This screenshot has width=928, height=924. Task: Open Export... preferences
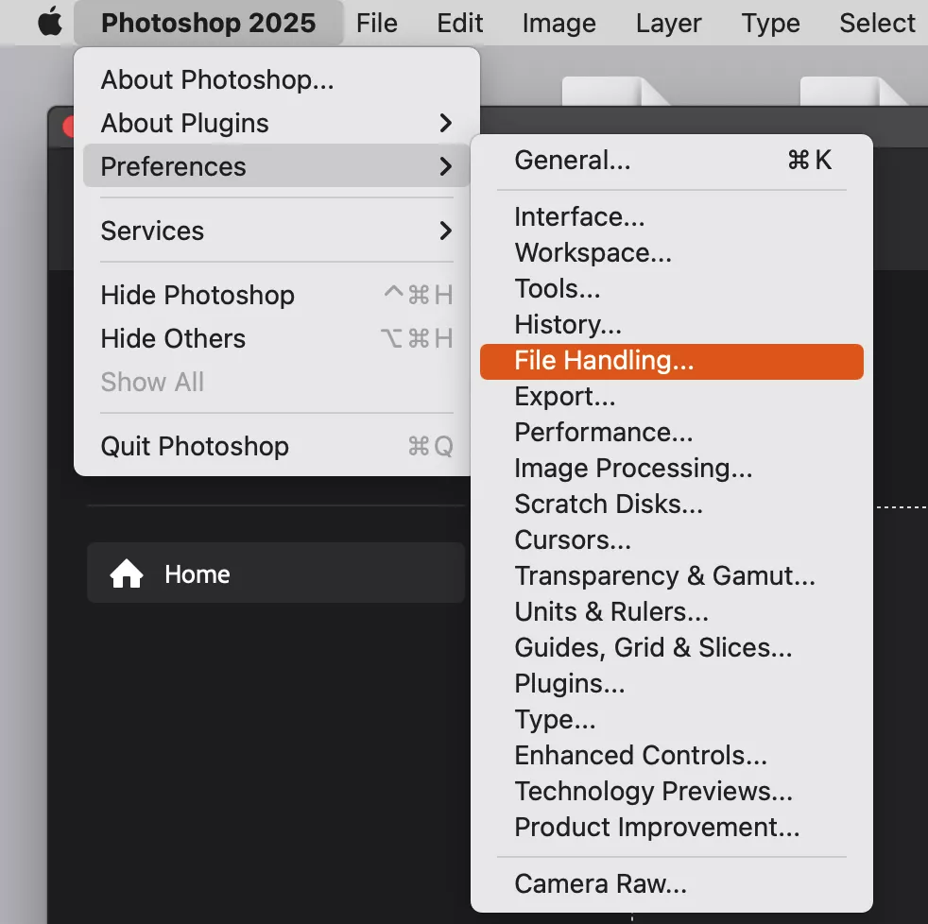672,397
